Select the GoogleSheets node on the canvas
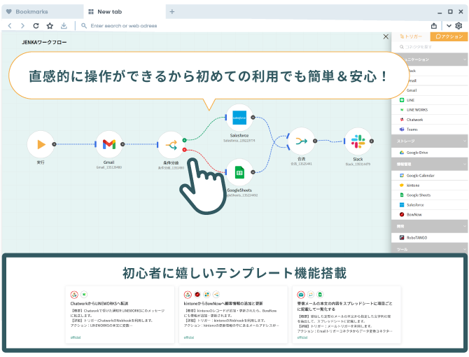Image resolution: width=469 pixels, height=357 pixels. coord(239,172)
